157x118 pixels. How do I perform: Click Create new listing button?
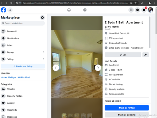pyautogui.click(x=23, y=66)
